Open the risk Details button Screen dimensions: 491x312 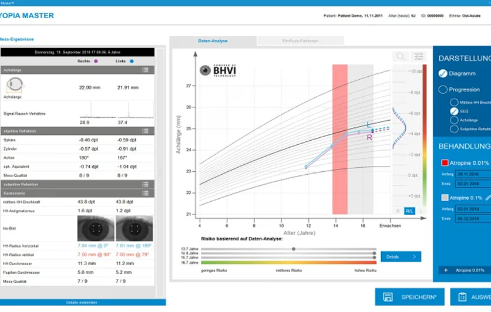click(x=401, y=257)
